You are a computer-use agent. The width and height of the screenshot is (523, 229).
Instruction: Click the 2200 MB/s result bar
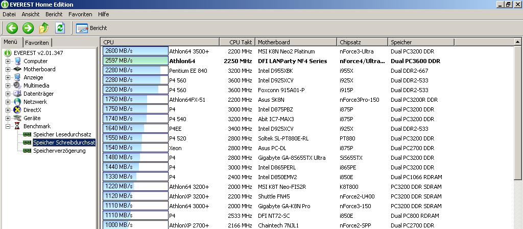coord(135,90)
